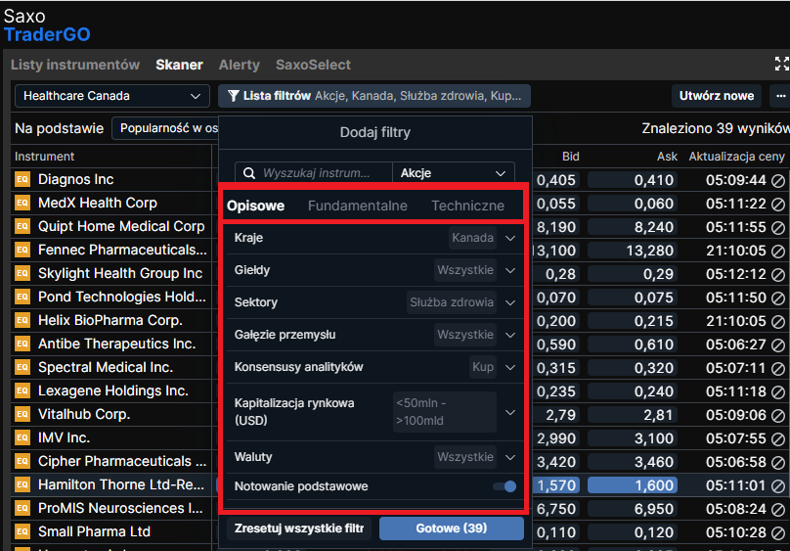The width and height of the screenshot is (790, 551).
Task: Open the three-dots more options menu
Action: [x=779, y=96]
